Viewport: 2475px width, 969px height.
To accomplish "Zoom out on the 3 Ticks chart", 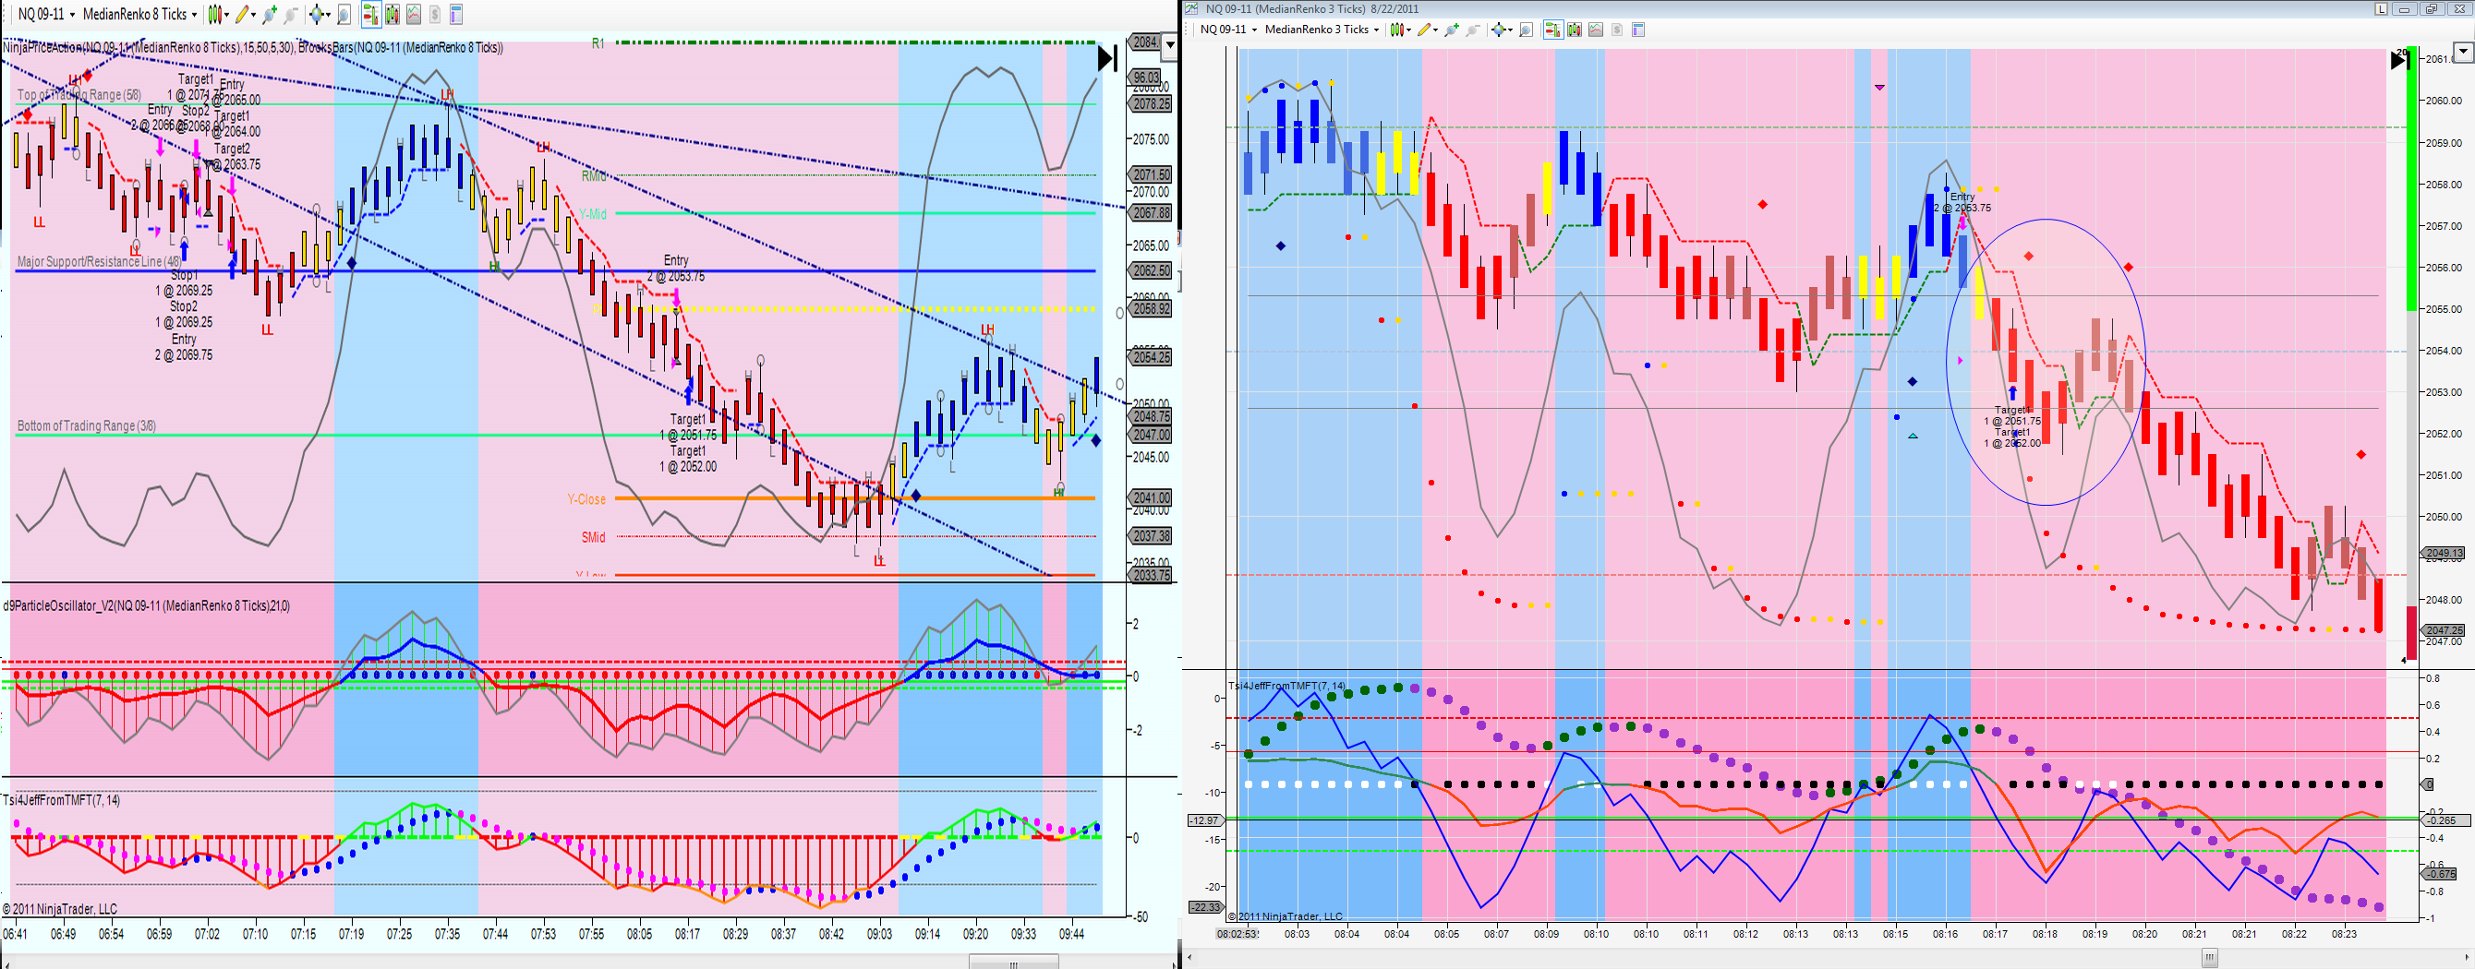I will [1472, 30].
